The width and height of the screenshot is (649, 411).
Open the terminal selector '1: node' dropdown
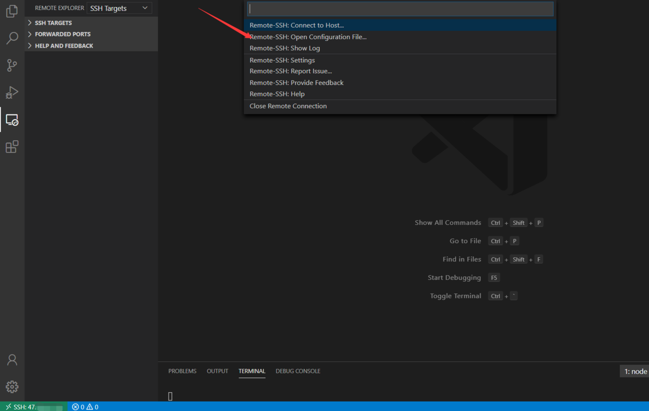[x=634, y=371]
